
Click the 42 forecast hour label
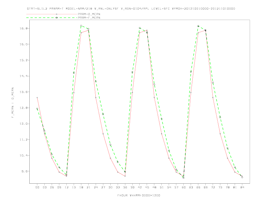tap(140, 187)
